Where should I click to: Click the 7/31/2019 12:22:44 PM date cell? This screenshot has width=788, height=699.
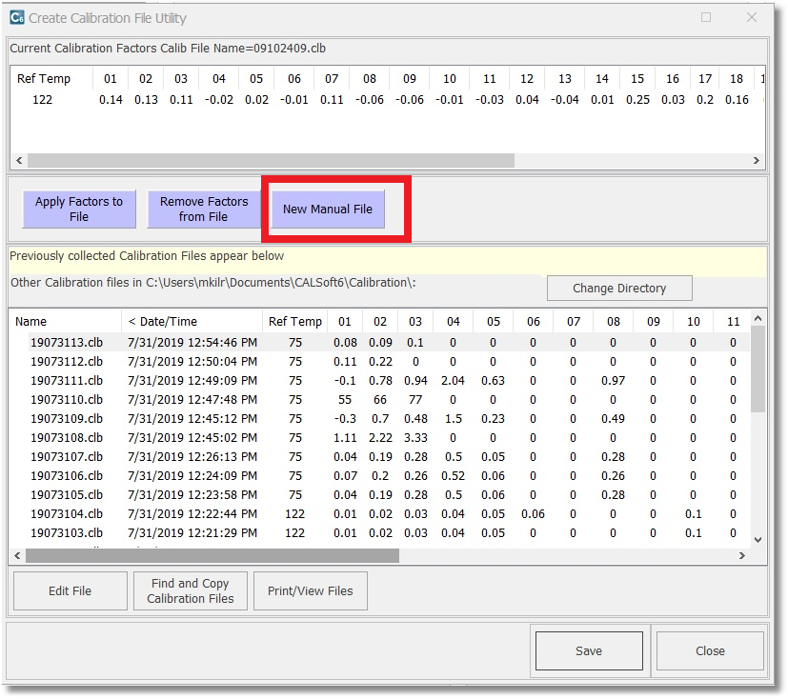[192, 514]
